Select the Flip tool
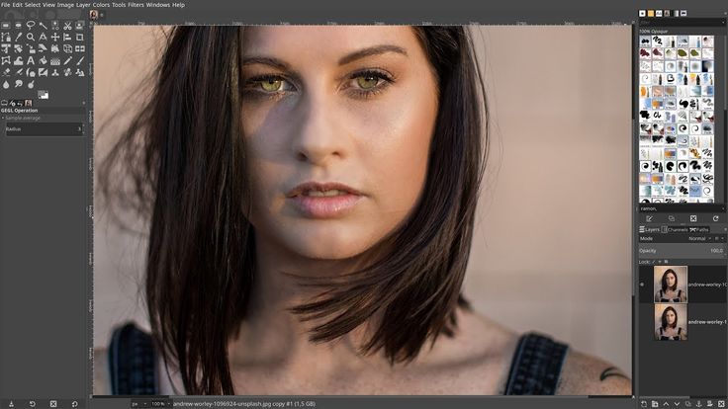This screenshot has width=728, height=409. [80, 48]
